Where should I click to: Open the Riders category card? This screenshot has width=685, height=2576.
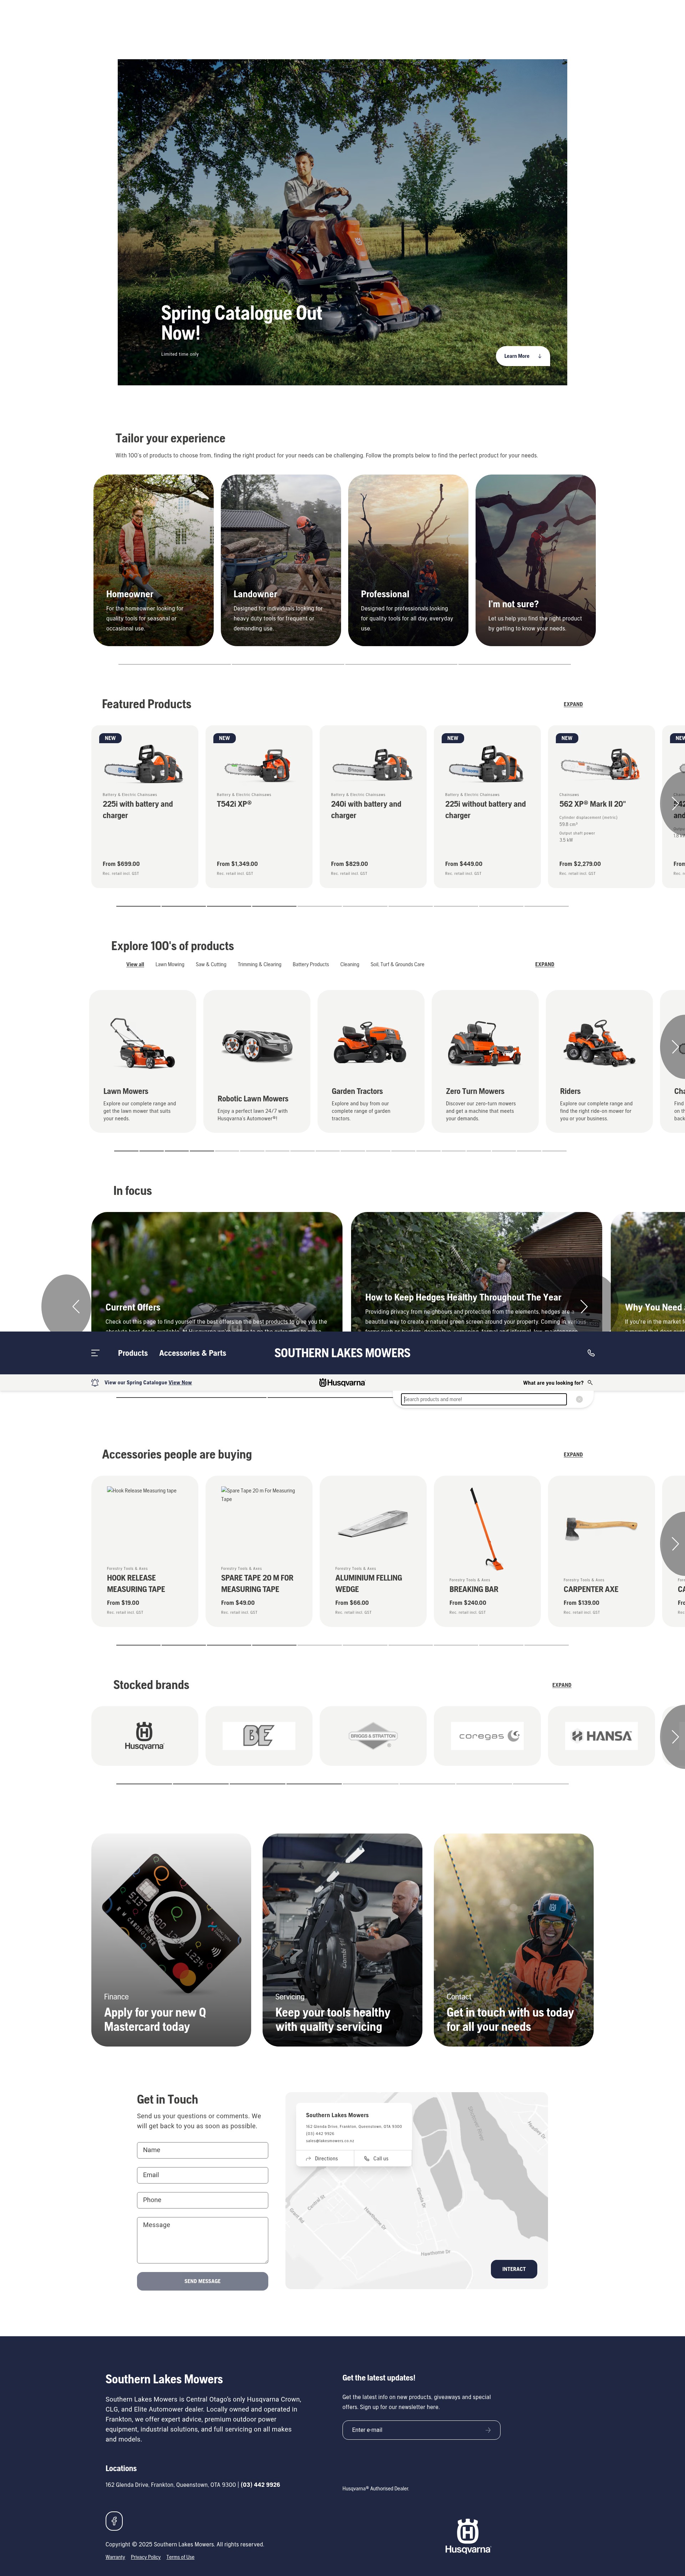pos(599,1061)
